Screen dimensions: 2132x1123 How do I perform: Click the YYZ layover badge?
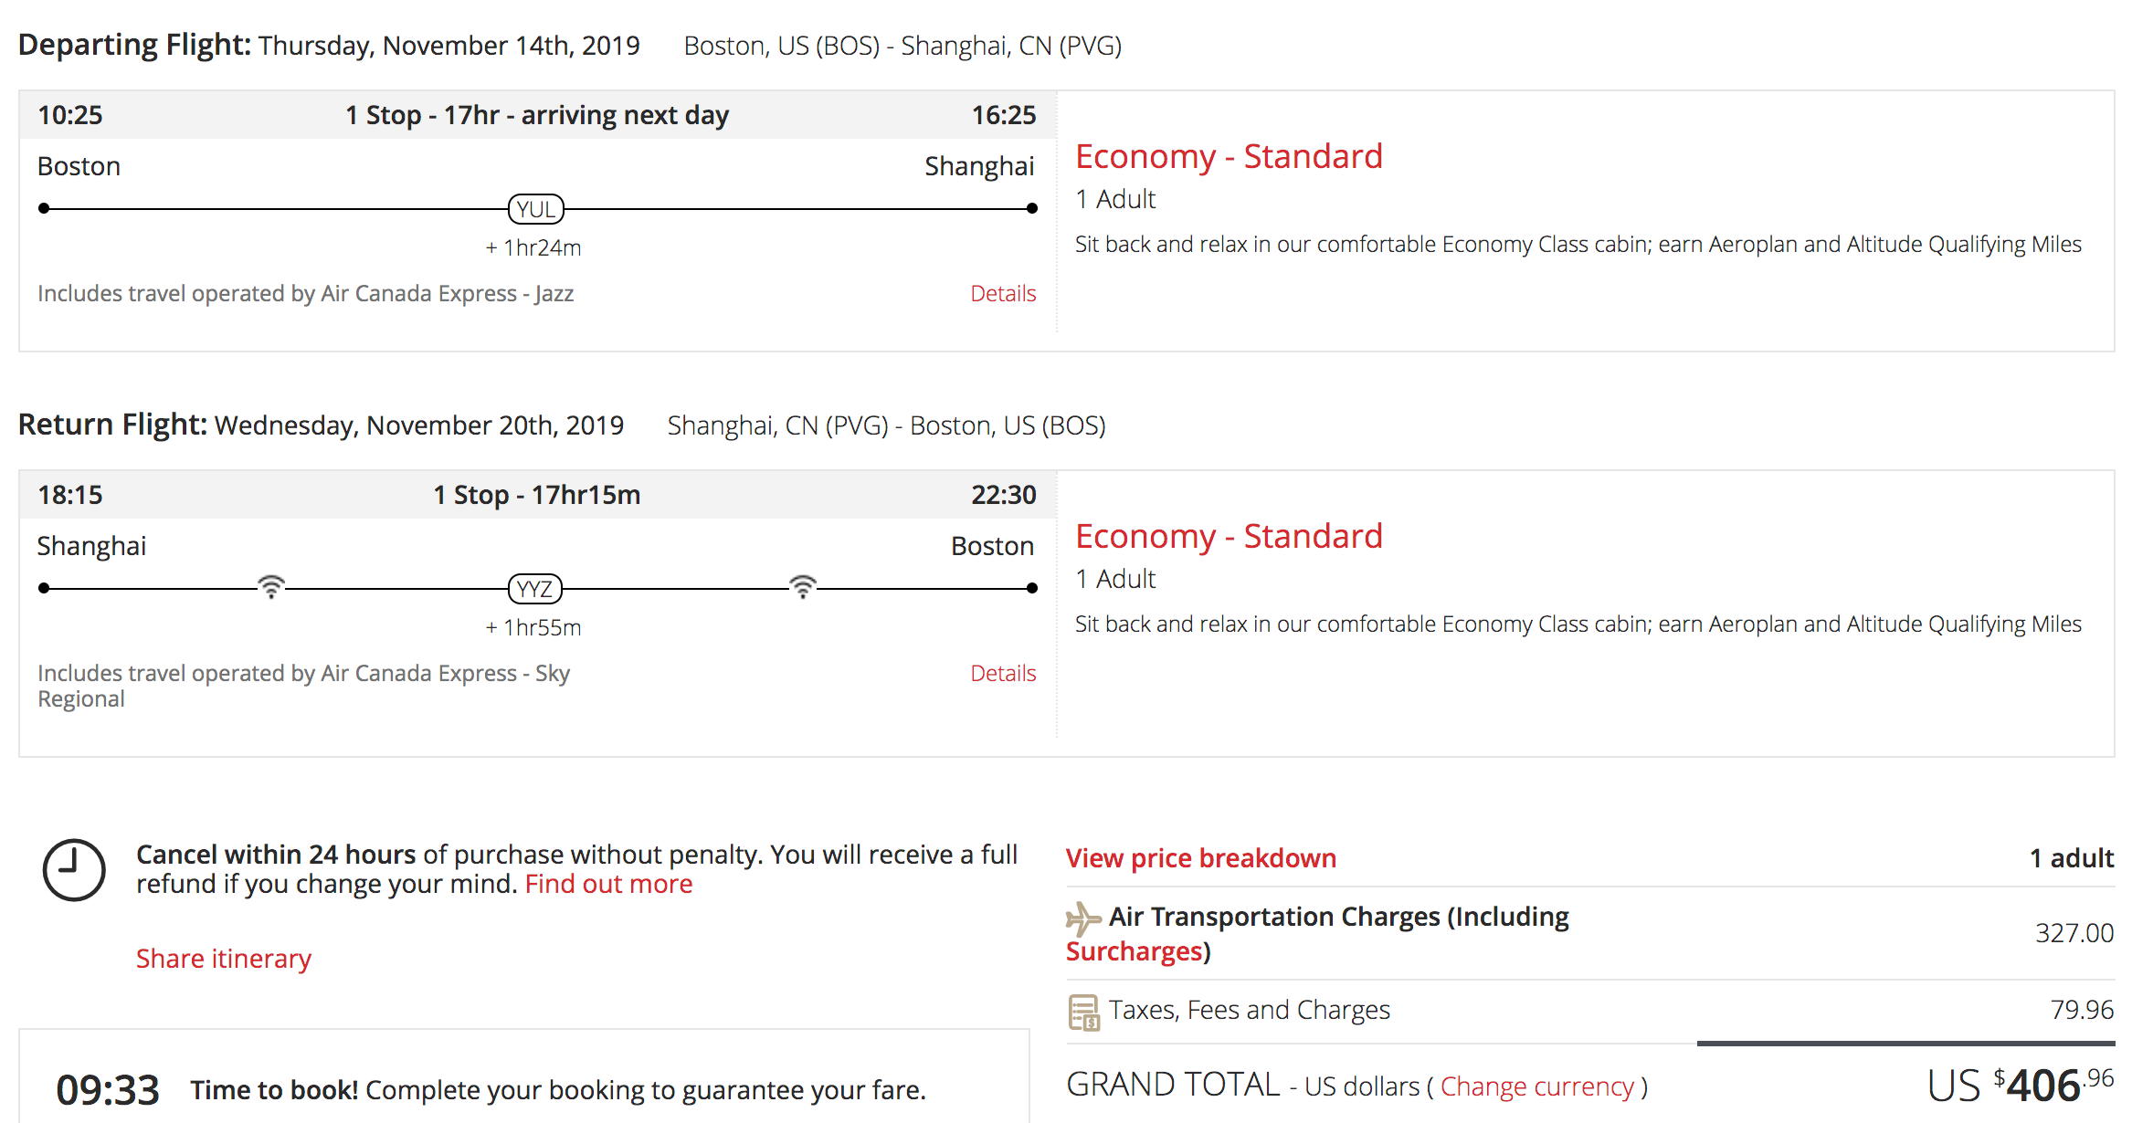pyautogui.click(x=534, y=589)
